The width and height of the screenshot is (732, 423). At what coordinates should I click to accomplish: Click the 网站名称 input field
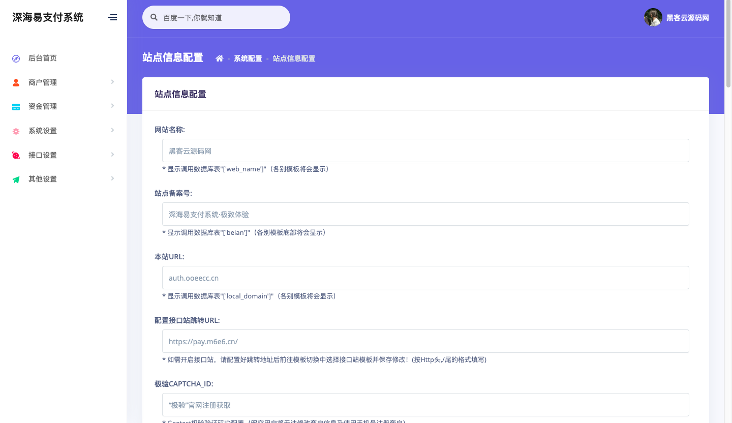pyautogui.click(x=425, y=150)
